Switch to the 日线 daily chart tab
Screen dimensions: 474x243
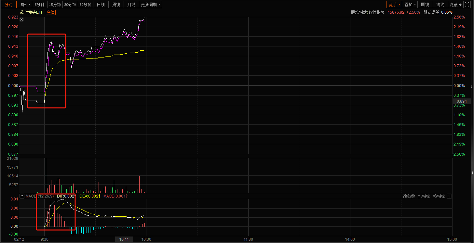pos(101,5)
